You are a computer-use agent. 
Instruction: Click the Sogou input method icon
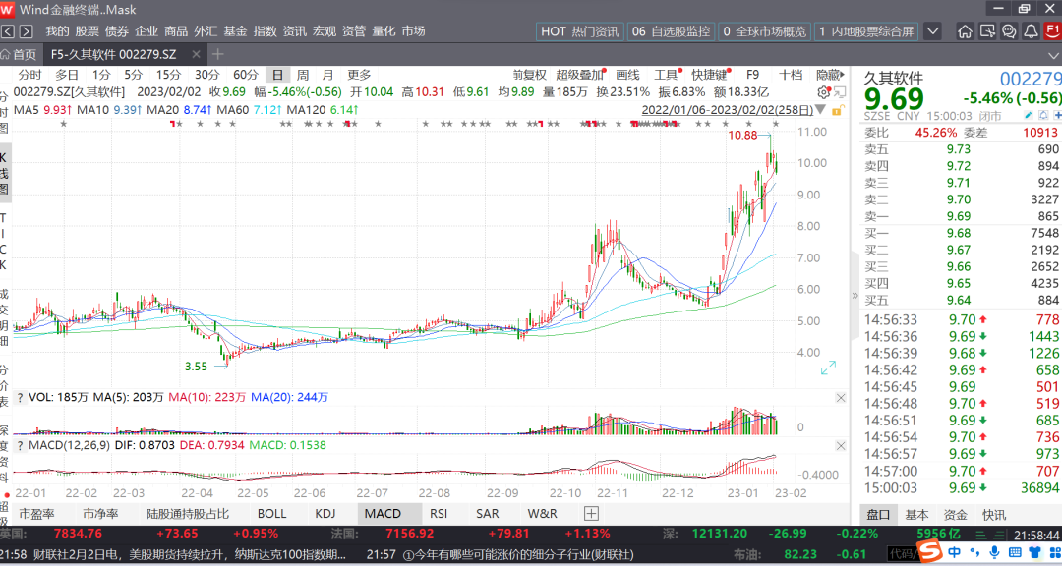[929, 552]
